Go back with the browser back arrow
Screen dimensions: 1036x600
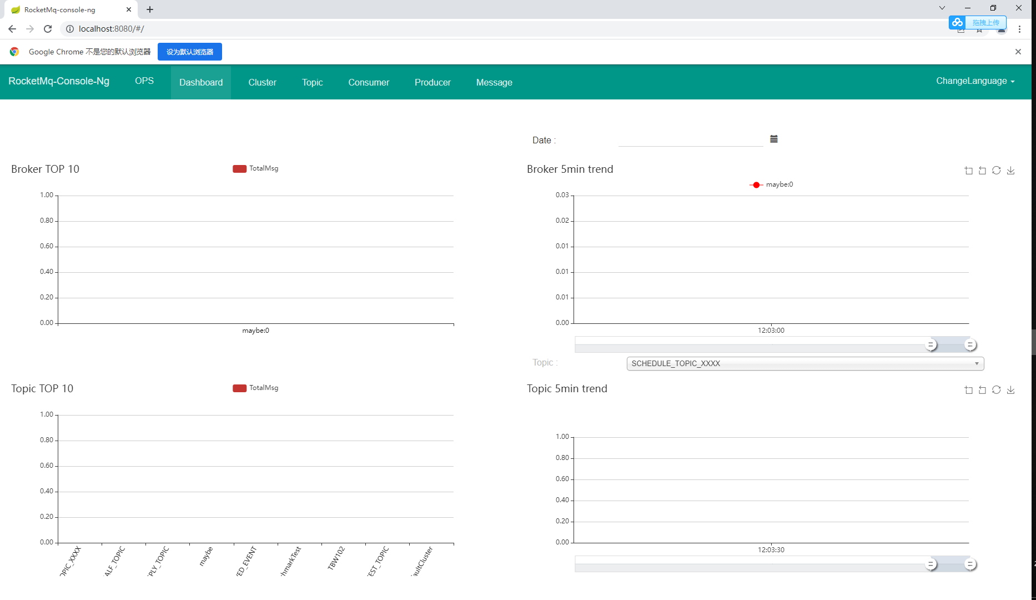tap(12, 29)
